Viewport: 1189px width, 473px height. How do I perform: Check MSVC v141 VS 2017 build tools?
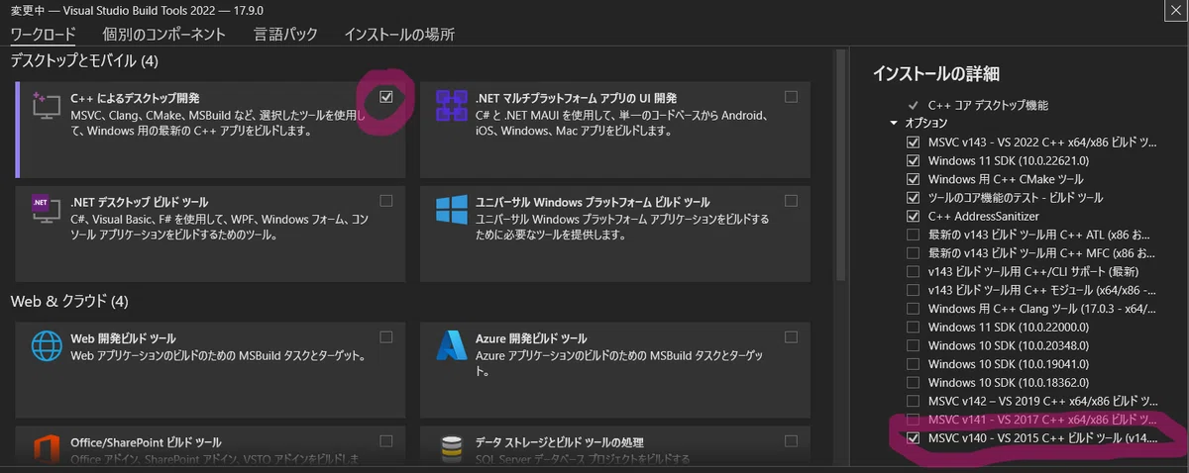913,420
